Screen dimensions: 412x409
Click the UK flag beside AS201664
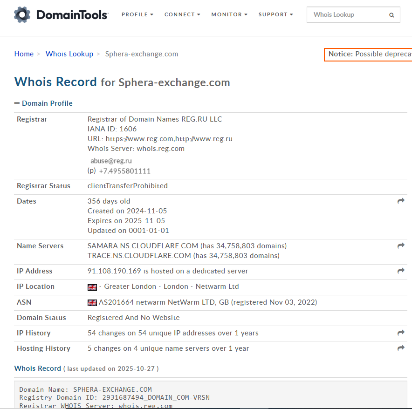(92, 303)
